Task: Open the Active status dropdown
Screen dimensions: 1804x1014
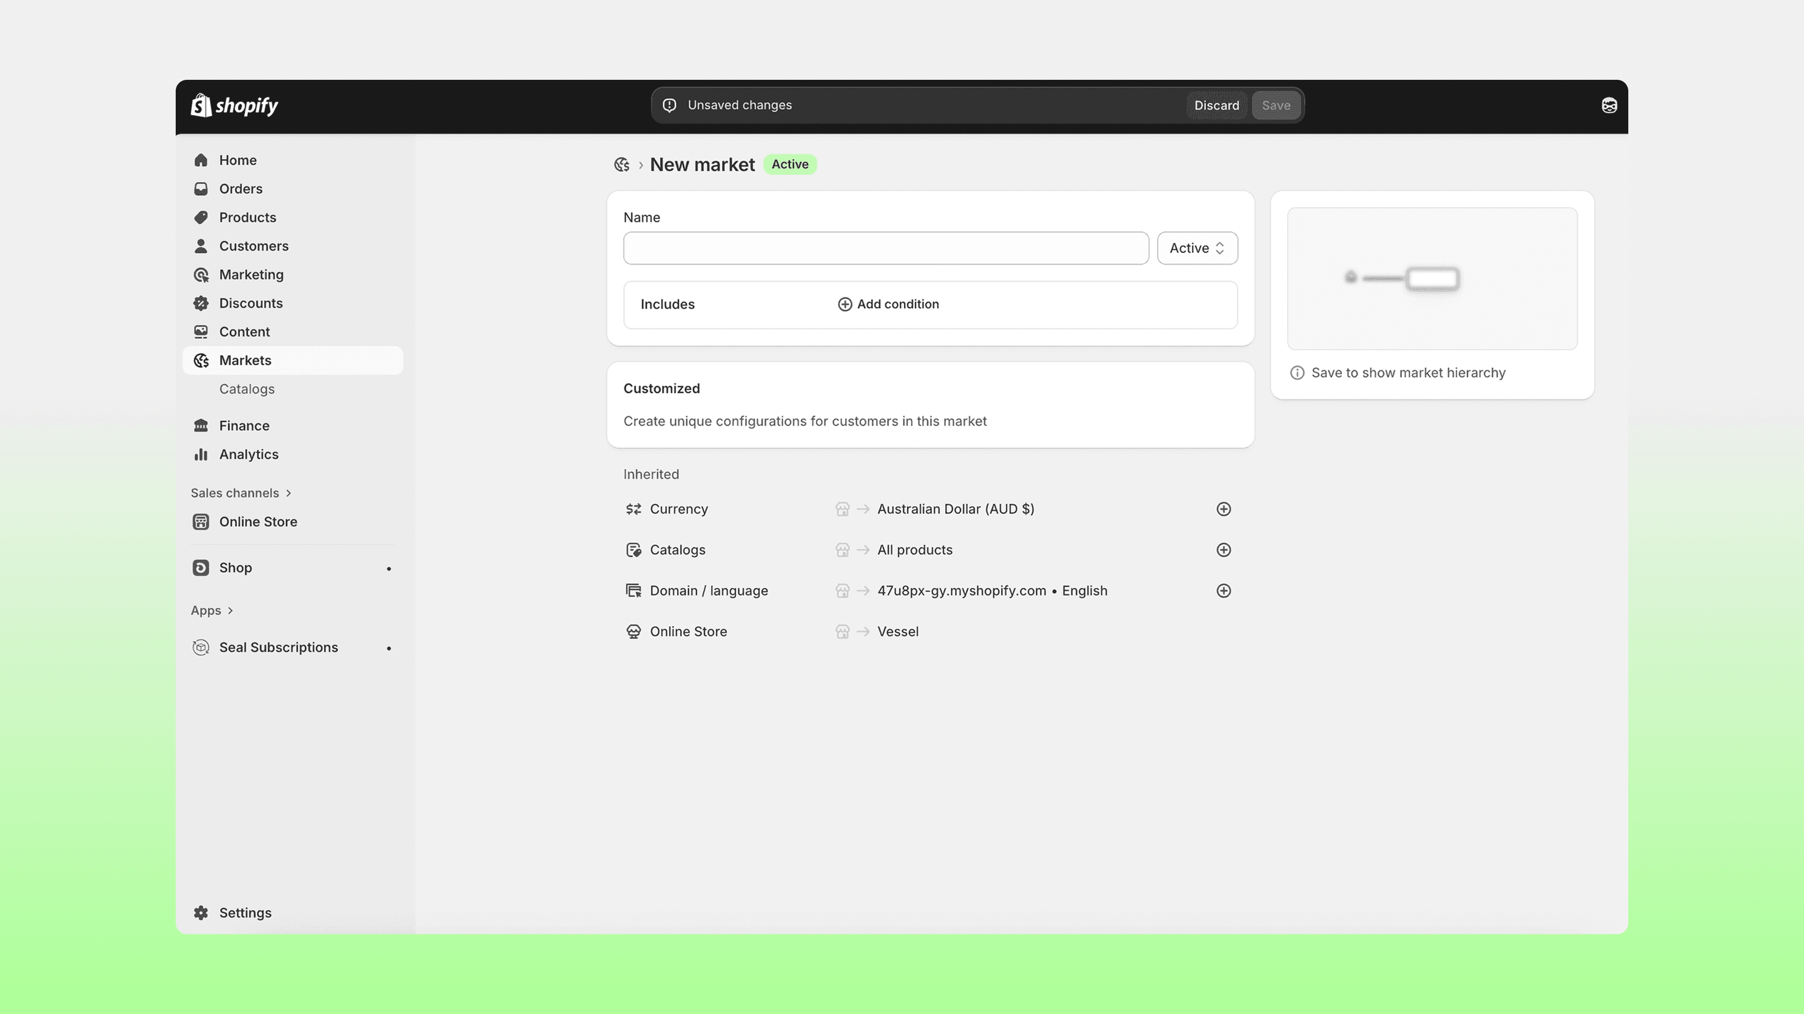Action: pos(1196,248)
